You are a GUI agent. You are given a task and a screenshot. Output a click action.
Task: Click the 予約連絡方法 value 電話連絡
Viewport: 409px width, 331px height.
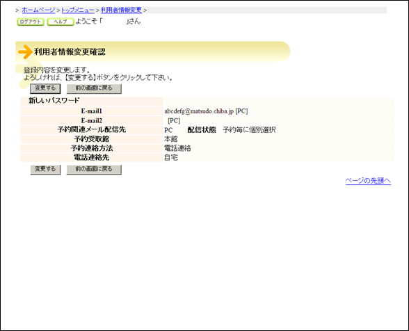coord(177,148)
